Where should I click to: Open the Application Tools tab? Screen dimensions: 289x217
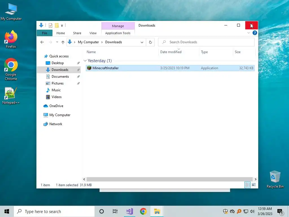118,33
